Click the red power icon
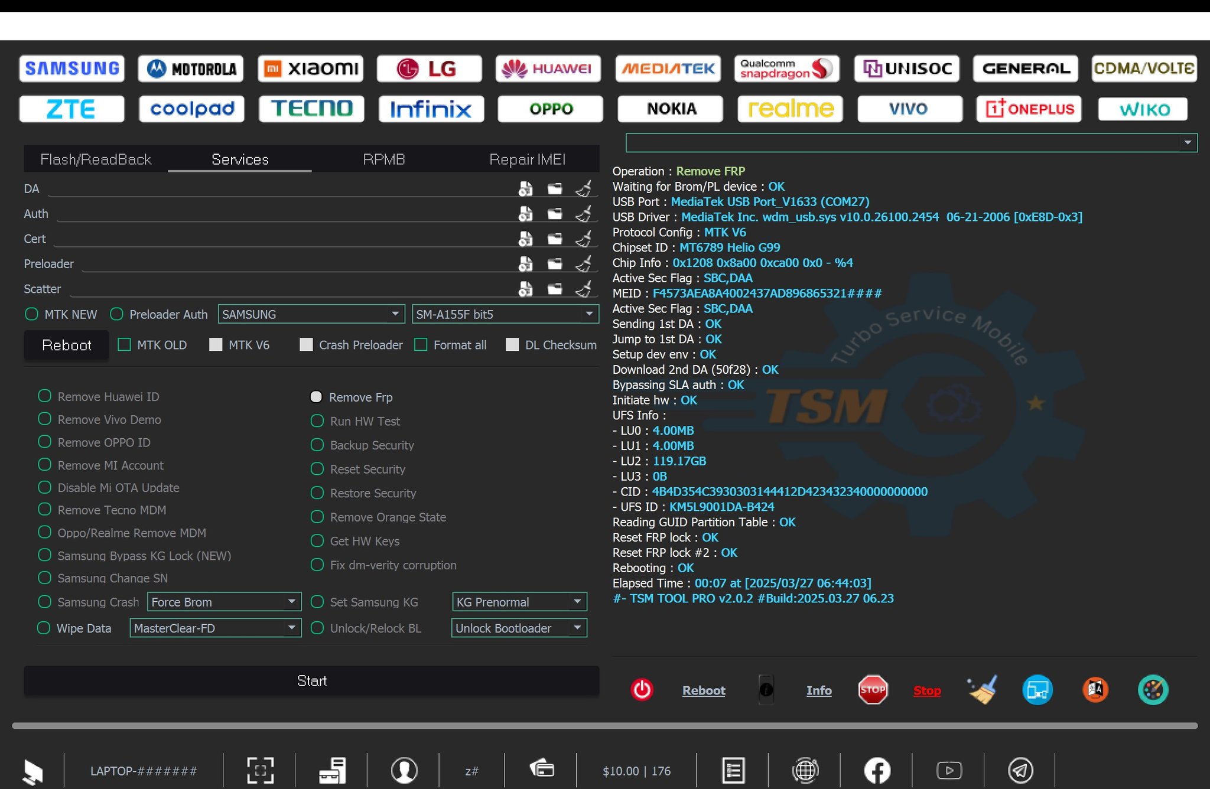Image resolution: width=1210 pixels, height=789 pixels. [642, 690]
